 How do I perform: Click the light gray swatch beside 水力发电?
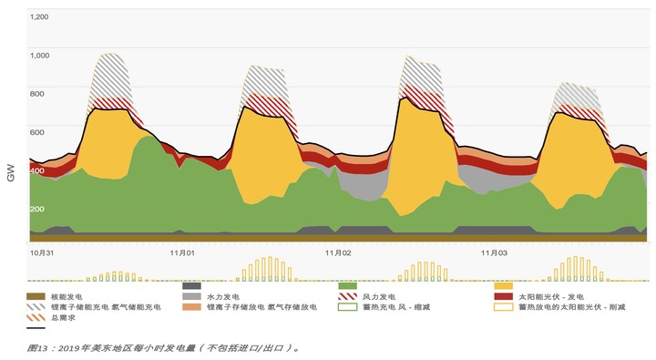[x=191, y=296]
